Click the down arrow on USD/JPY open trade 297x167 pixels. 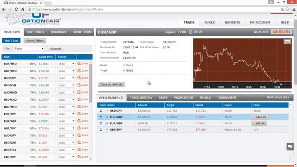click(x=101, y=111)
